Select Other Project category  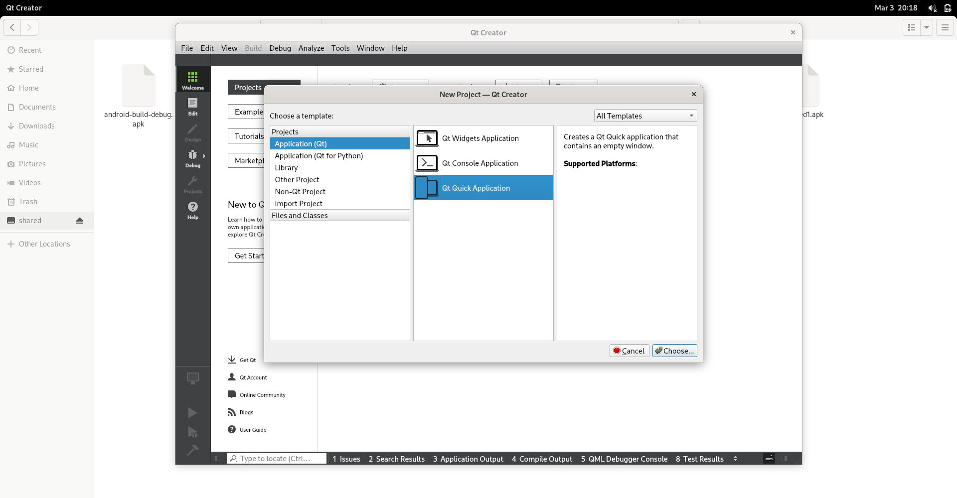coord(339,179)
